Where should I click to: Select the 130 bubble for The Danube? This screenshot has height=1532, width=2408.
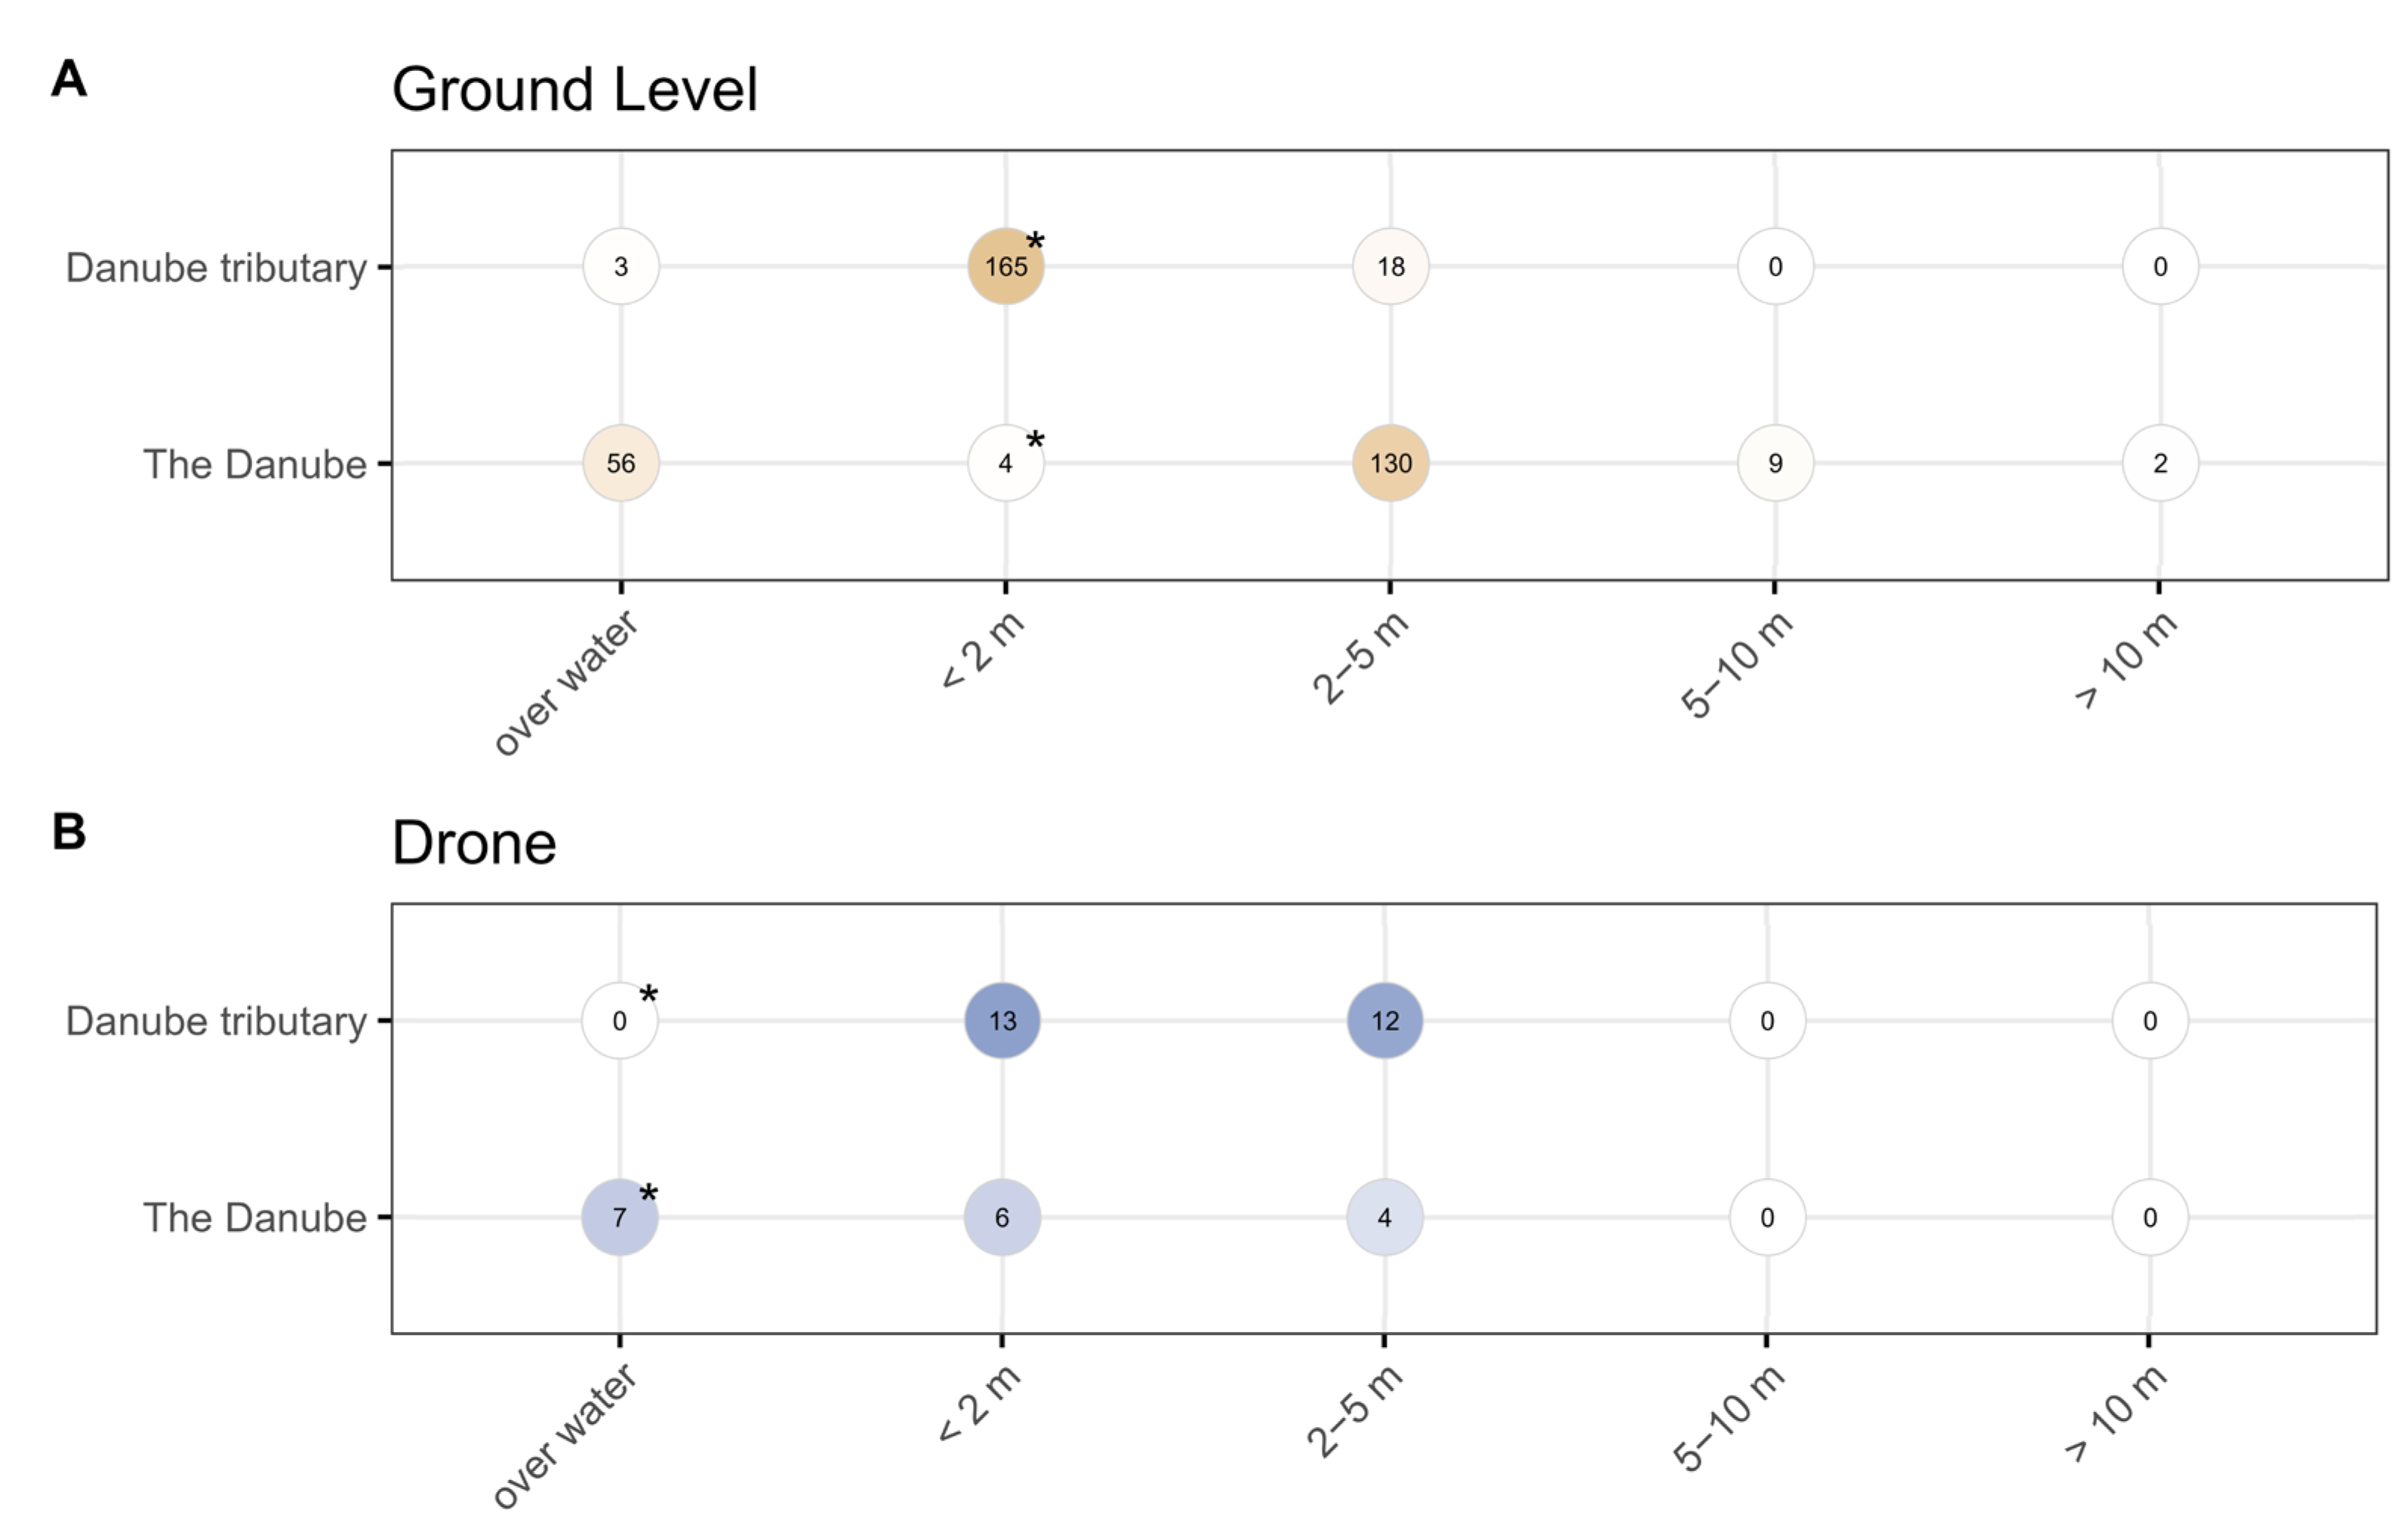coord(1390,463)
